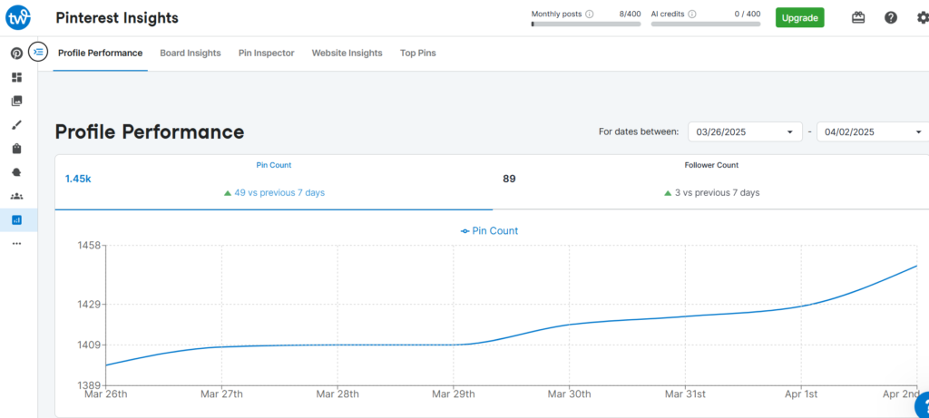The image size is (929, 418).
Task: Select the Follower Count metric tab
Action: tap(711, 182)
